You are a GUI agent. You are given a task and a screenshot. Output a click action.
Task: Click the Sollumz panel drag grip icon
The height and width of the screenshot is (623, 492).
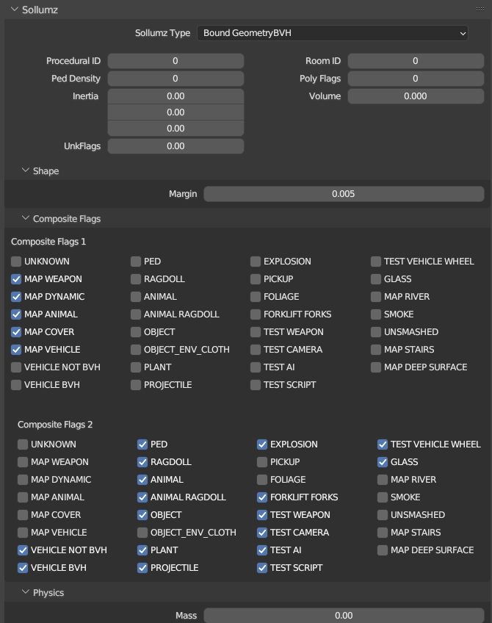tap(481, 10)
